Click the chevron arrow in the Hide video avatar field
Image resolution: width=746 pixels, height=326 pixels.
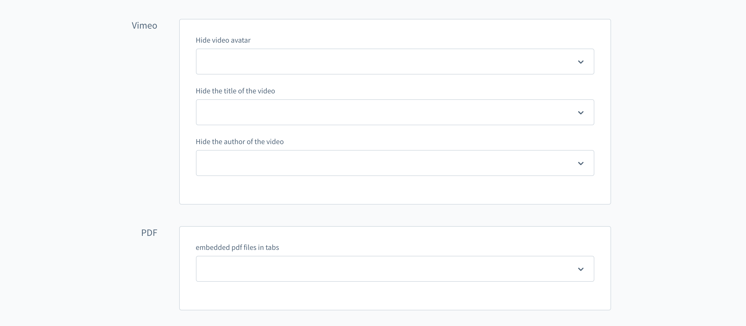pos(580,62)
